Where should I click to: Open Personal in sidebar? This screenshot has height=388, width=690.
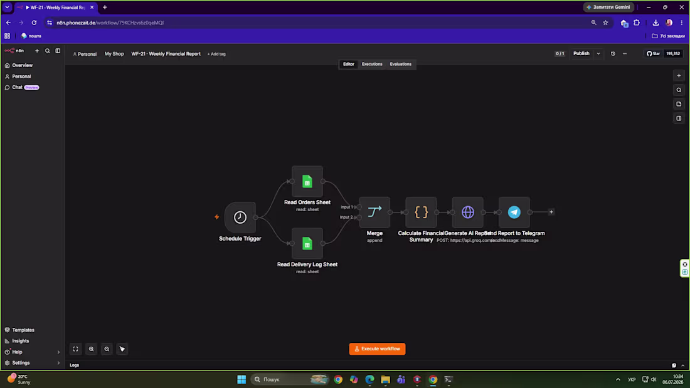(32, 76)
